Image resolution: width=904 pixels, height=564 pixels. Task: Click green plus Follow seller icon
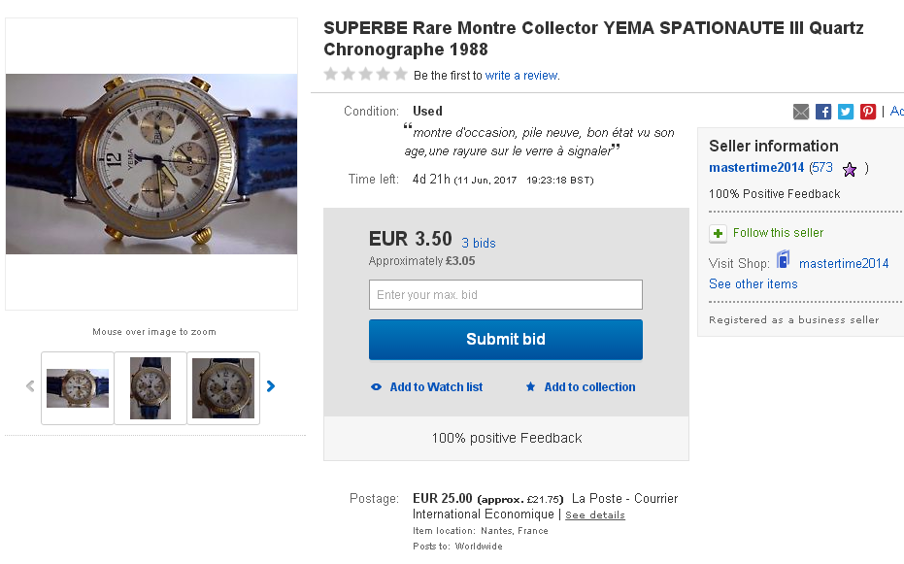tap(718, 233)
